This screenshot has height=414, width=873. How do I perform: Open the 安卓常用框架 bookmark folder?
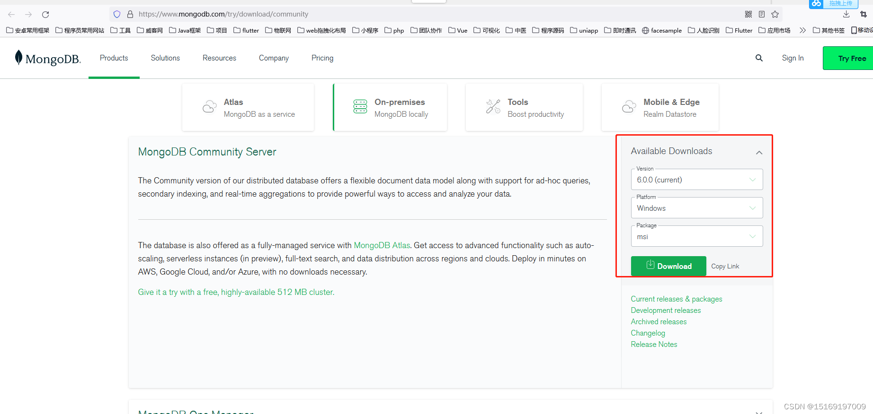[27, 30]
